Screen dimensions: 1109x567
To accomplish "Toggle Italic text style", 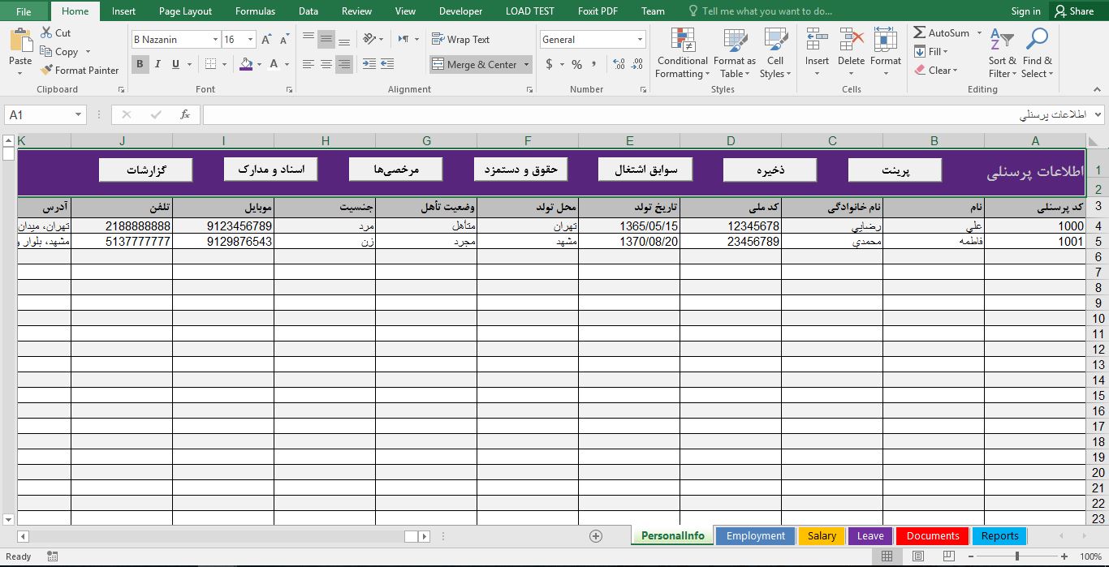I will [157, 65].
